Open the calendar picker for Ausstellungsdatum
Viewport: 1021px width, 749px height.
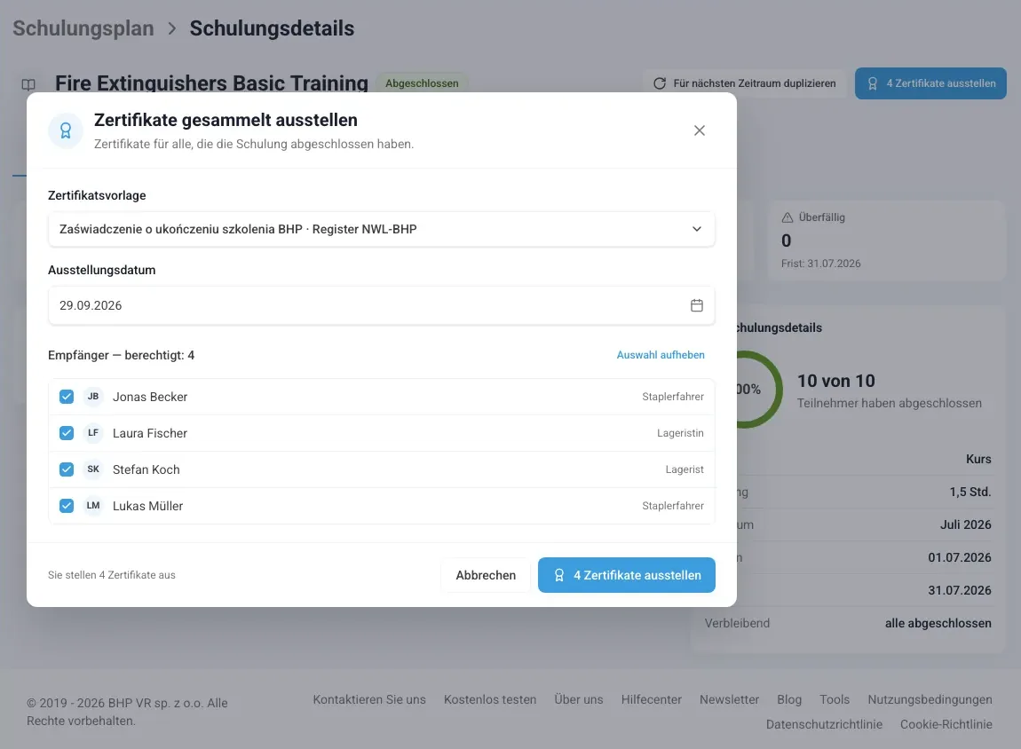point(697,305)
